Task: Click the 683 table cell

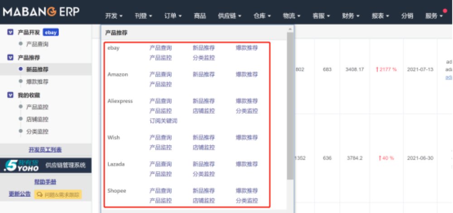Action: click(327, 70)
